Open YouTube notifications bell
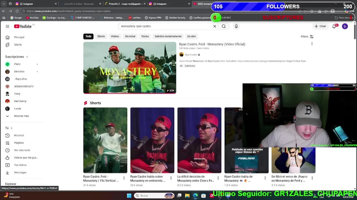The height and width of the screenshot is (200, 357). 334,26
